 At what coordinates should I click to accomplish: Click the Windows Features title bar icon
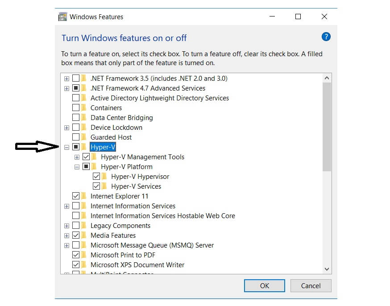(63, 17)
